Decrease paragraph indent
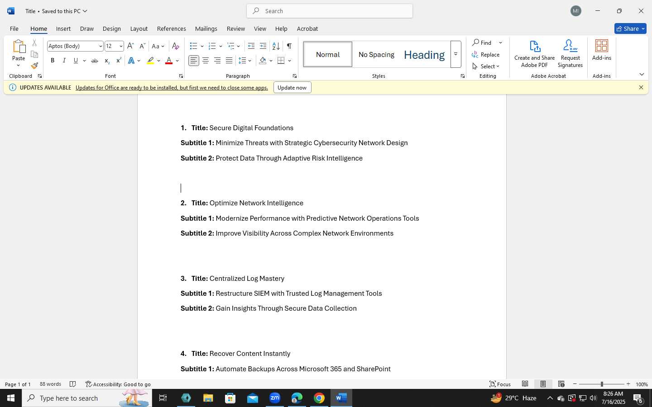Screen dimensions: 652x407 pyautogui.click(x=251, y=46)
